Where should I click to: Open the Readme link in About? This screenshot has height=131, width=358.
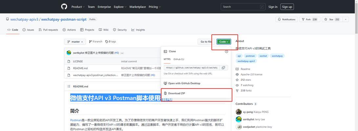coord(243,69)
